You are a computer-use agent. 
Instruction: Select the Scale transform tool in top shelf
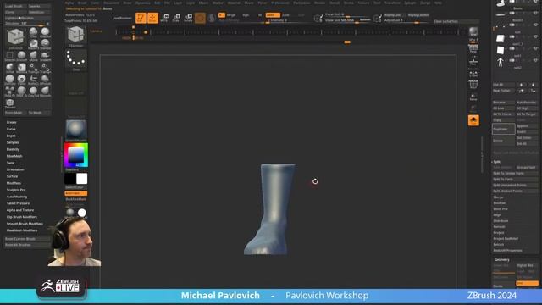176,18
